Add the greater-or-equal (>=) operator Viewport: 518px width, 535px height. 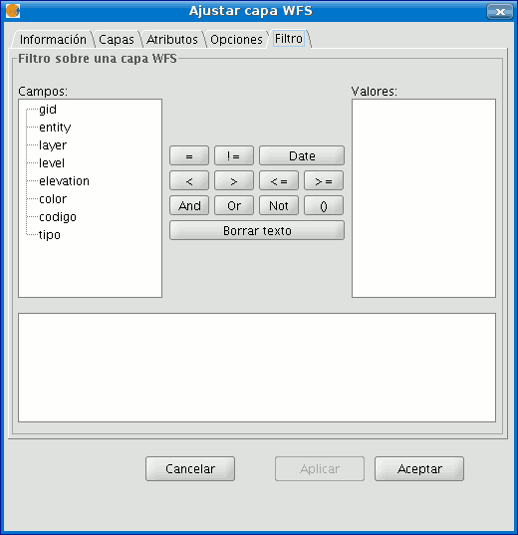(x=324, y=180)
